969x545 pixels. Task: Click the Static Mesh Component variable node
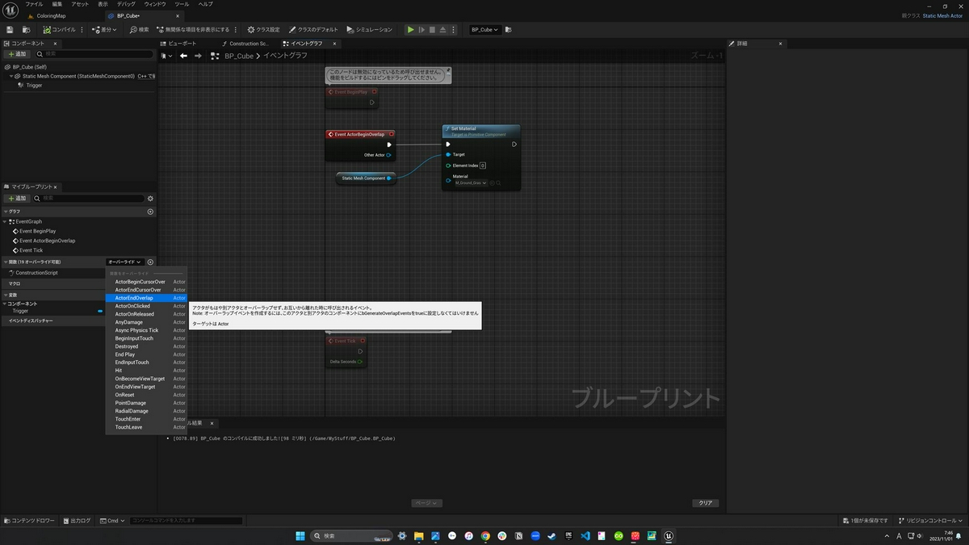pyautogui.click(x=366, y=178)
